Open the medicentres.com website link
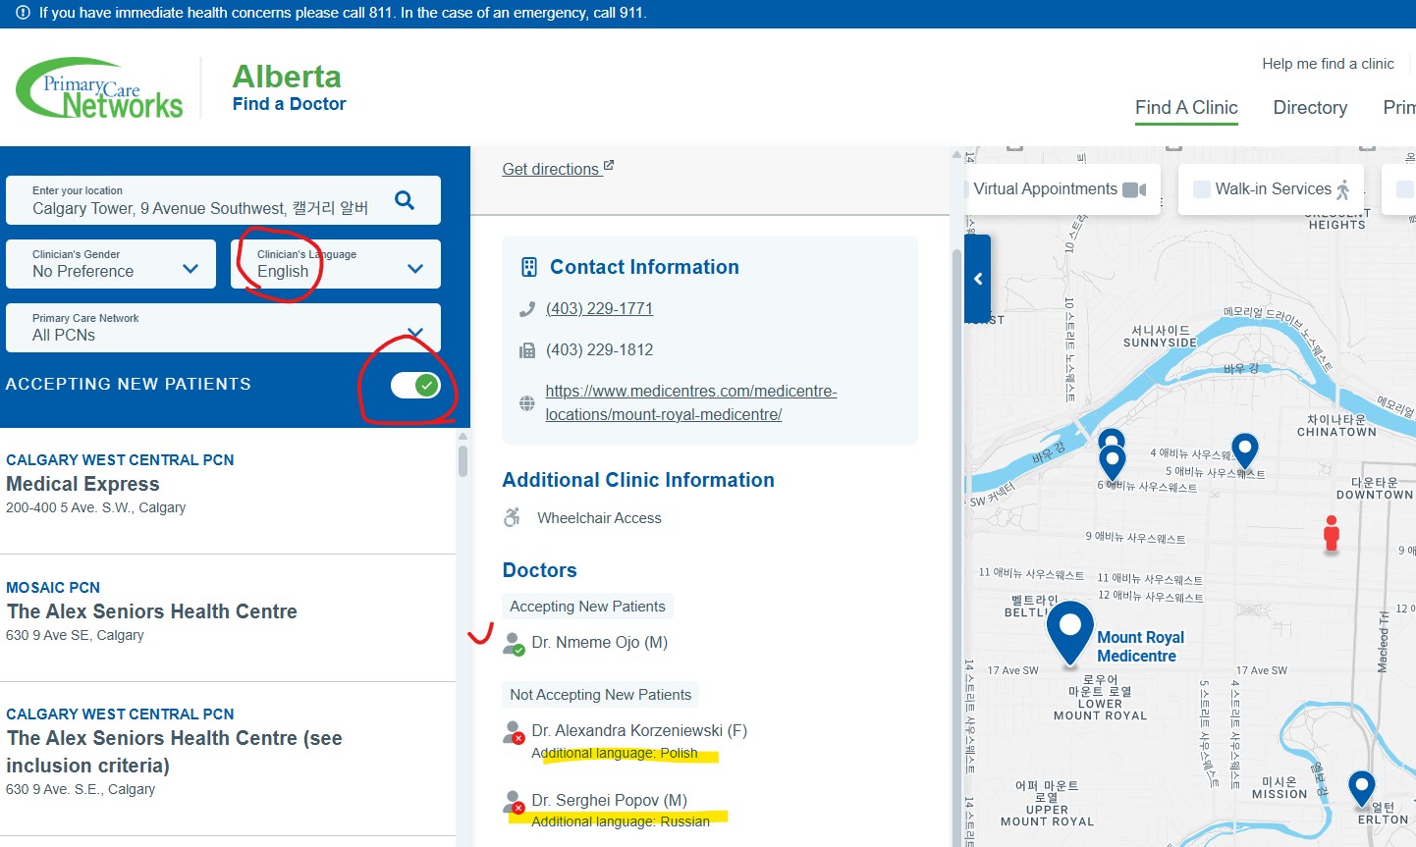 690,402
